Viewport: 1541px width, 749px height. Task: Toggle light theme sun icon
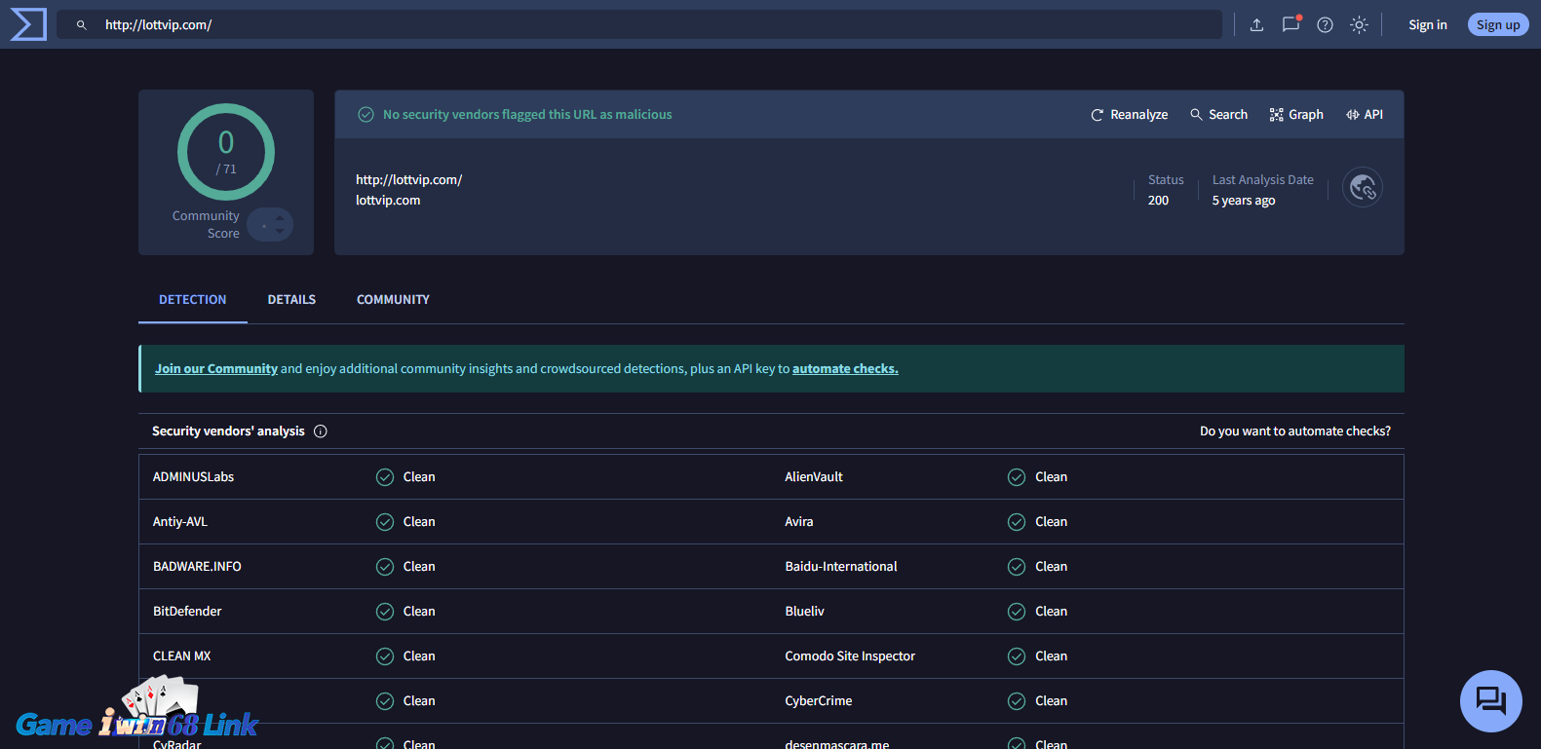click(1359, 25)
